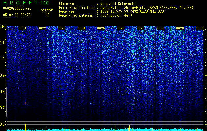Select the HROFFT 1.0.0 title text
This screenshot has height=131, width=207.
click(26, 3)
